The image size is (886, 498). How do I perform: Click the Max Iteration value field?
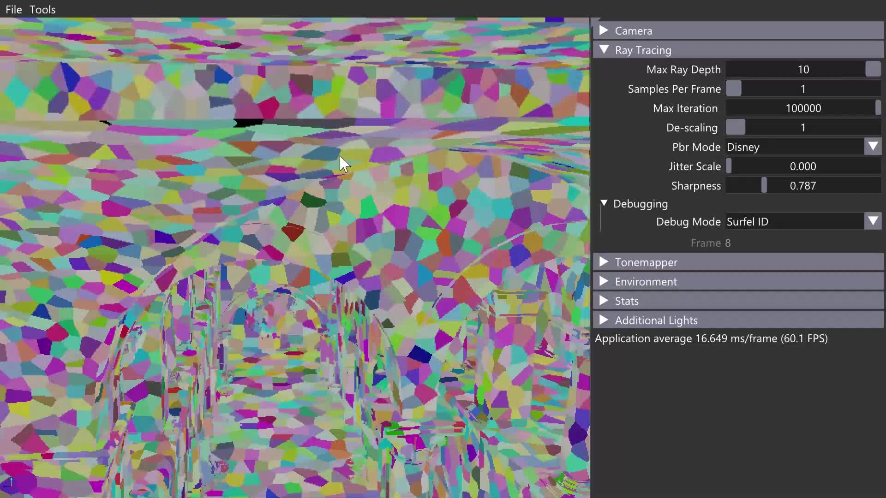[803, 108]
